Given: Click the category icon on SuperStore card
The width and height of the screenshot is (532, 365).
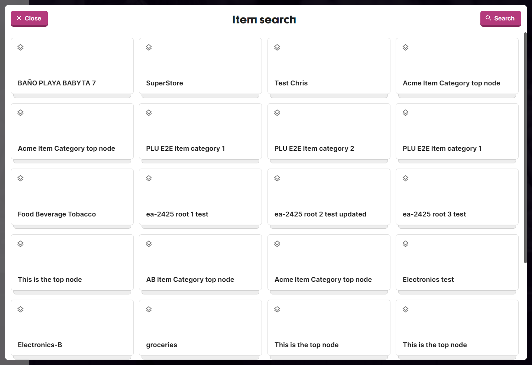Looking at the screenshot, I should pyautogui.click(x=149, y=47).
